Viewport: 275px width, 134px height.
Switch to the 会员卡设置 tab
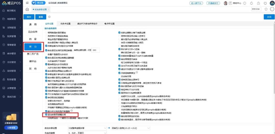pyautogui.click(x=65, y=24)
